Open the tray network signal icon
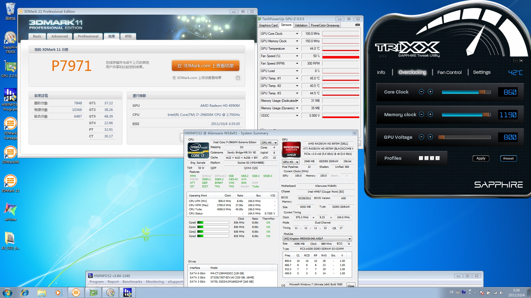 (495, 292)
